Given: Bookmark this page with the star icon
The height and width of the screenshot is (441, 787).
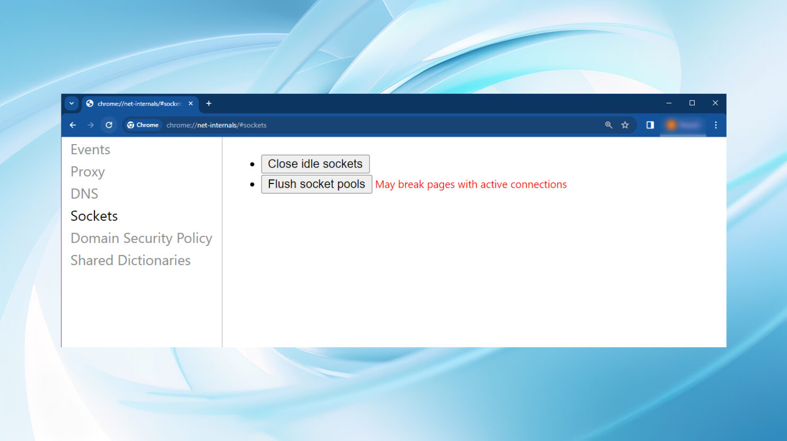Looking at the screenshot, I should click(625, 125).
